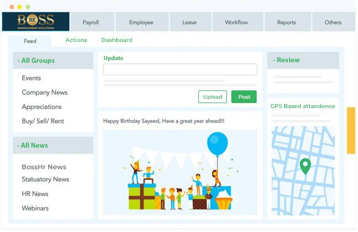Open the Appreciations group

click(x=41, y=107)
